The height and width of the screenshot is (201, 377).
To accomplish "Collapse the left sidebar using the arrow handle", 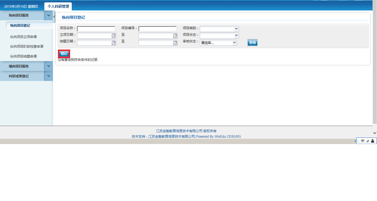I will 54,17.
